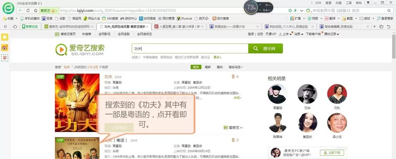
Task: Open the 开通VIP link
Action: point(271,34)
